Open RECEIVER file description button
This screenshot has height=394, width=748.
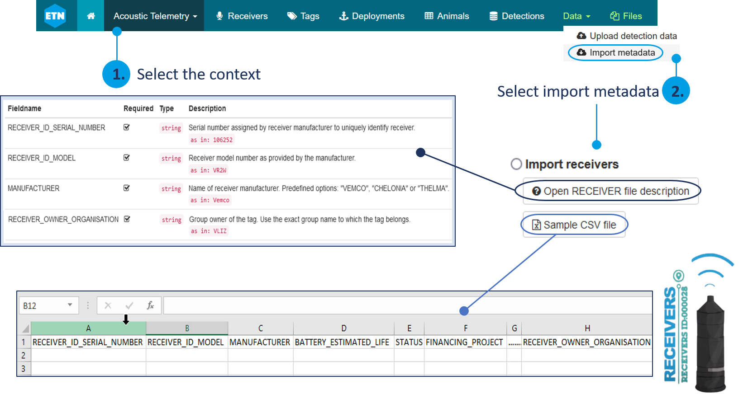[x=610, y=191]
